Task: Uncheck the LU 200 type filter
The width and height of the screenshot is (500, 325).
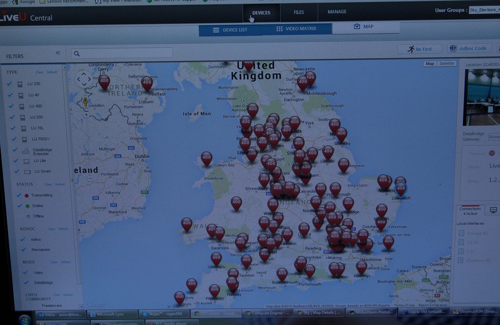Action: click(x=9, y=84)
